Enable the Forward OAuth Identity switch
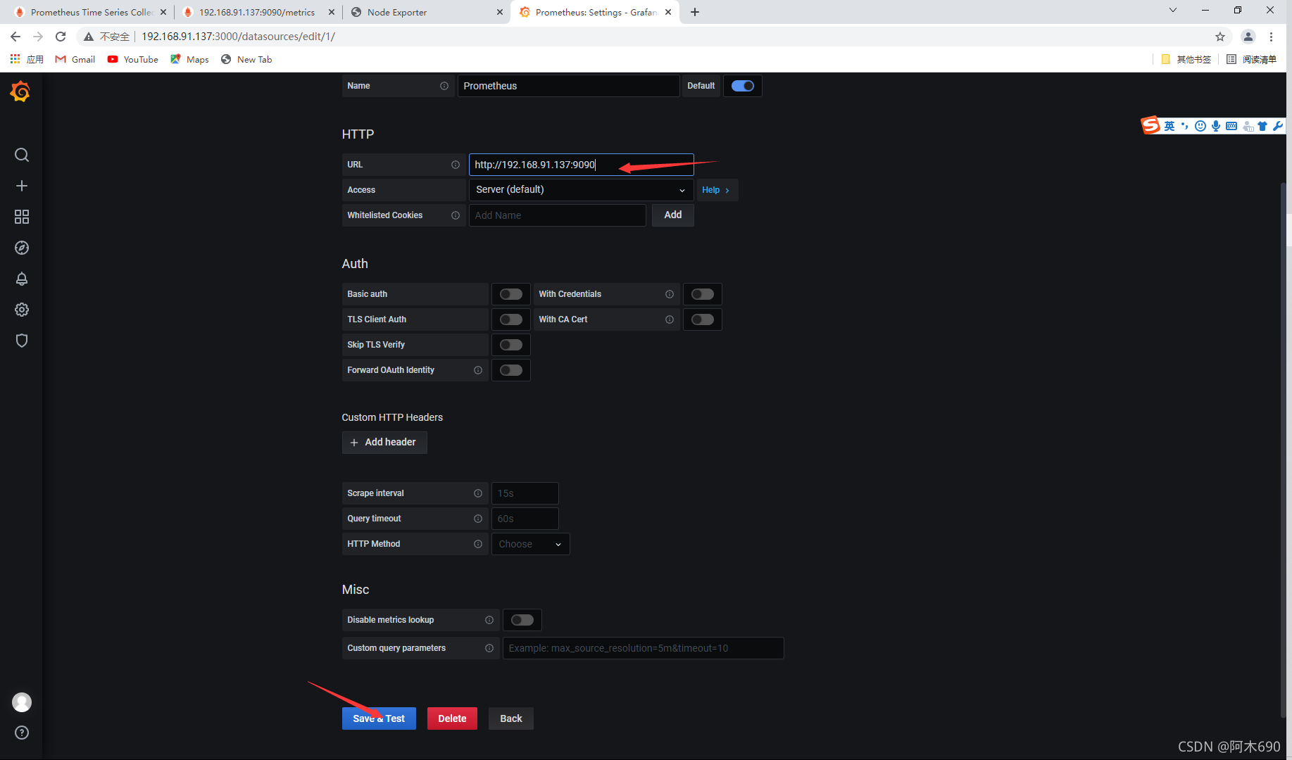 tap(511, 370)
